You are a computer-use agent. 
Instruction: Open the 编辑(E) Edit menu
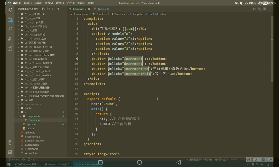pyautogui.click(x=28, y=3)
